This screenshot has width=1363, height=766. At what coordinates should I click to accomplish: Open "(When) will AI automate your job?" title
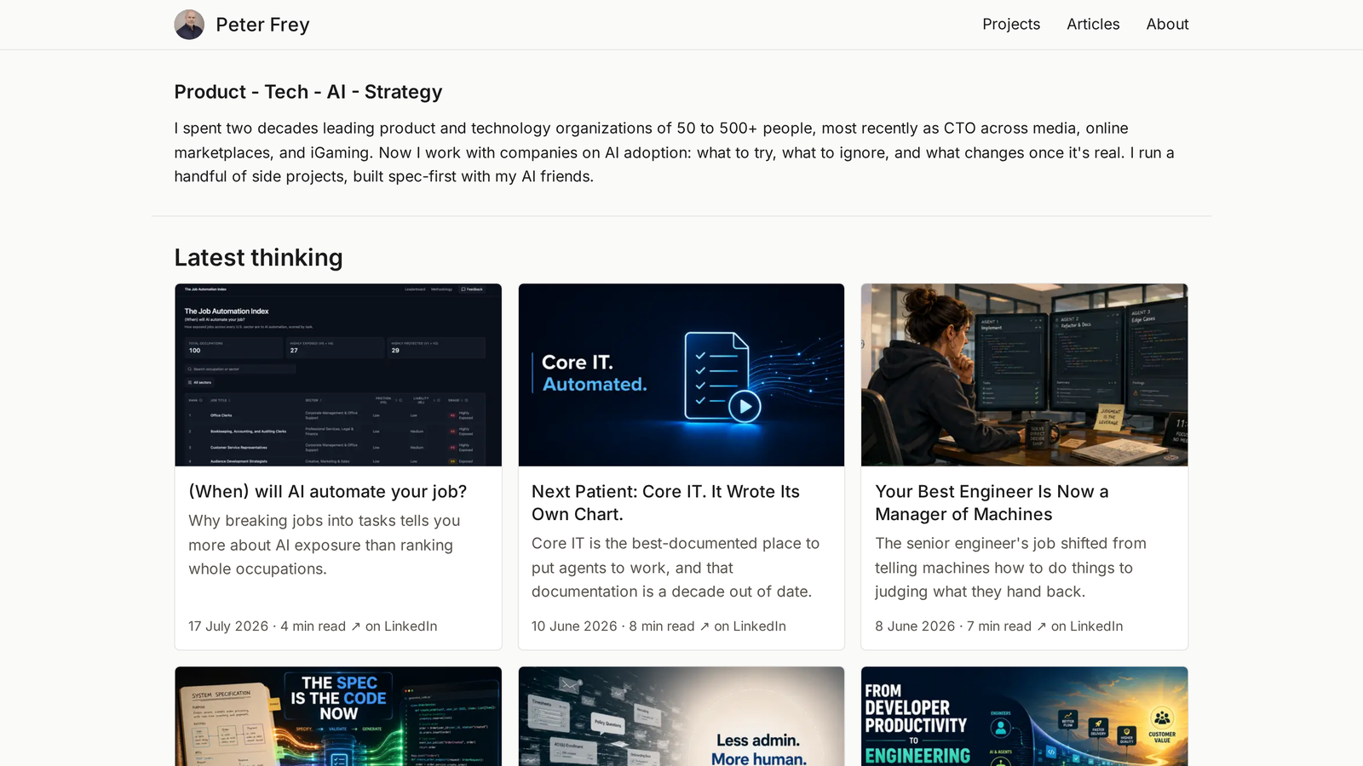coord(328,492)
